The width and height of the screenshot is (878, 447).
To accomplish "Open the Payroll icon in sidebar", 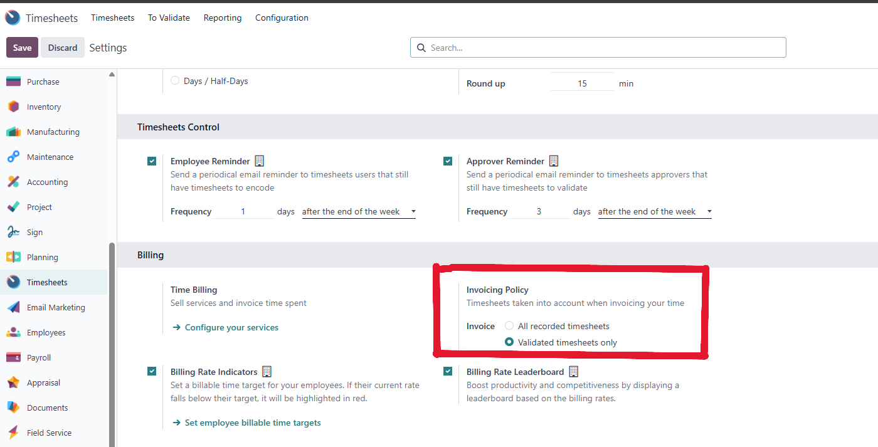I will coord(13,358).
